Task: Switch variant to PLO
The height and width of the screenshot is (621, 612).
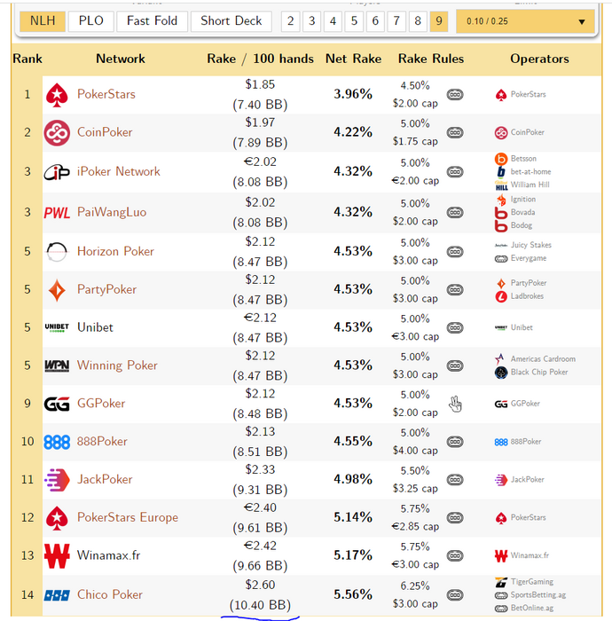Action: pos(90,21)
